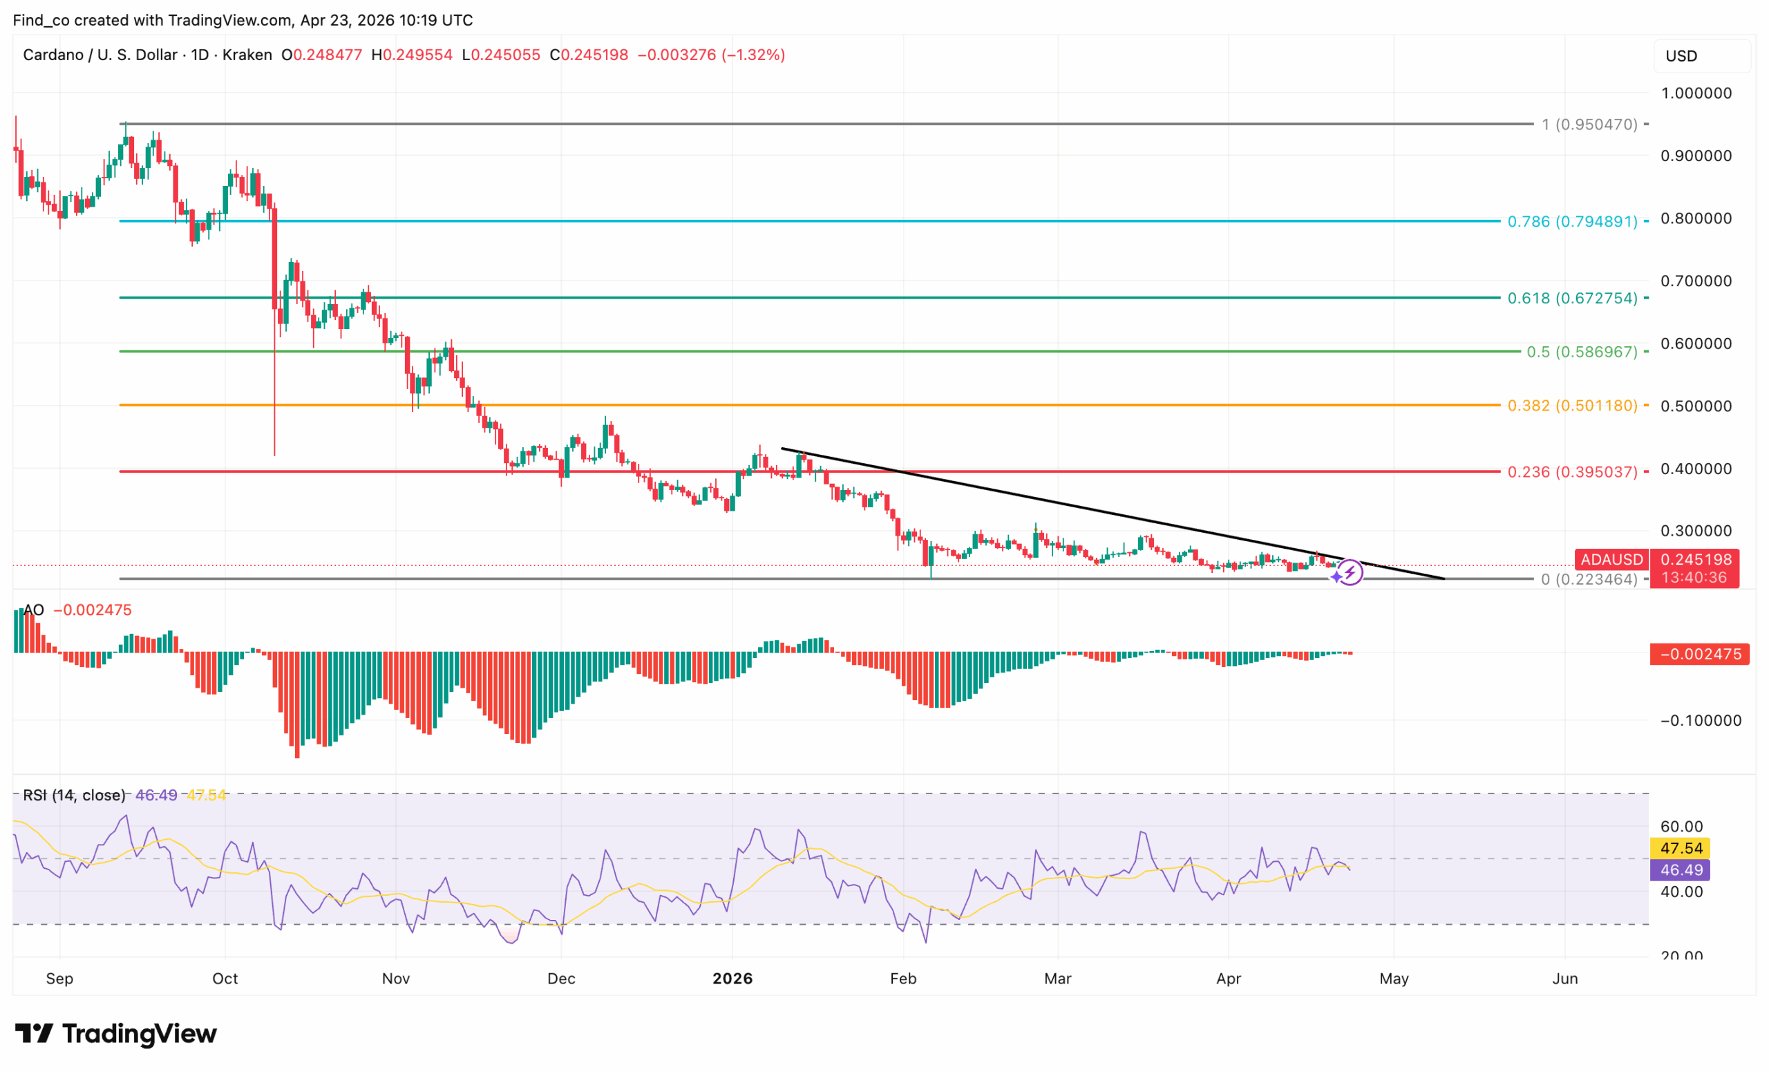Screen dimensions: 1769x1072
Task: Click the low value L0.245055
Action: click(x=501, y=55)
